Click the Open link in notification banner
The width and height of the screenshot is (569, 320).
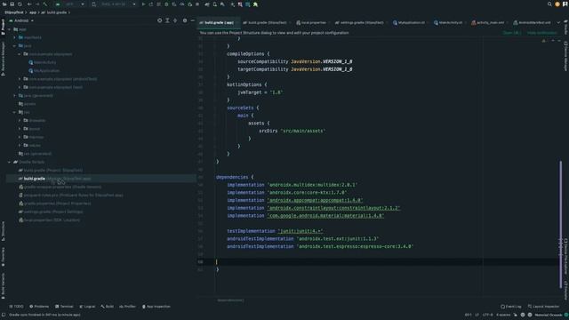coord(512,33)
